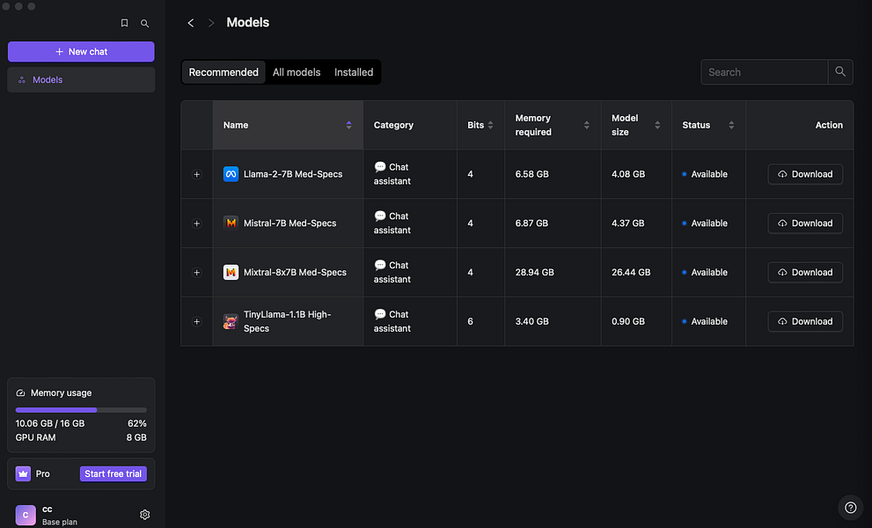Click the Mixtral-8x7B model logo icon
The height and width of the screenshot is (528, 872).
point(231,272)
